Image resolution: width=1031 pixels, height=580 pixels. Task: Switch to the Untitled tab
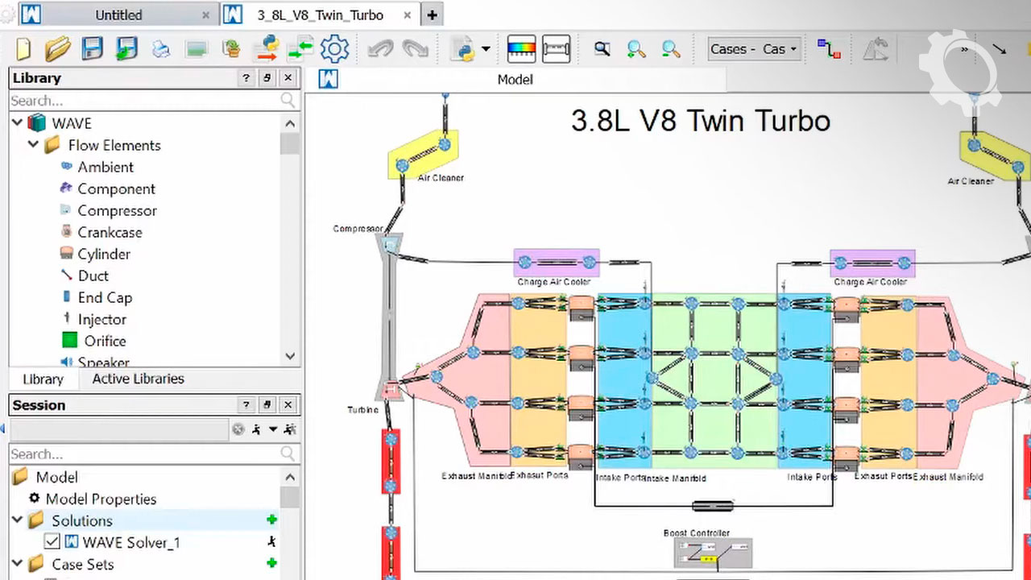[118, 15]
